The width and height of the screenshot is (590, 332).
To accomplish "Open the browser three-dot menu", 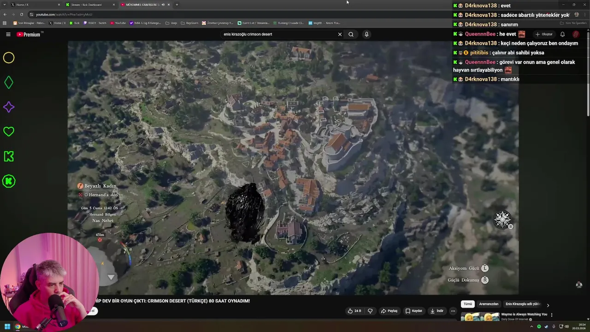I will click(x=584, y=14).
